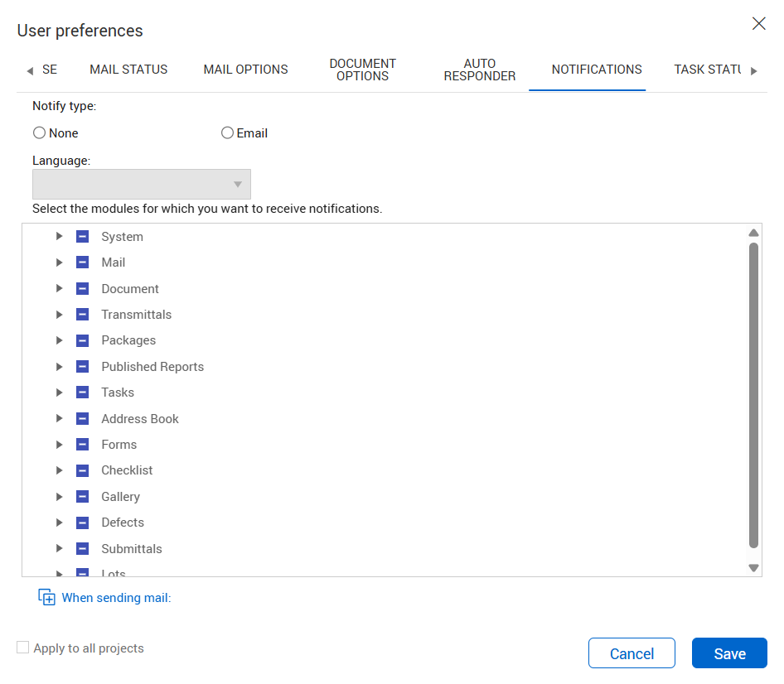
Task: Click the expand icon beside When sending mail
Action: [47, 598]
